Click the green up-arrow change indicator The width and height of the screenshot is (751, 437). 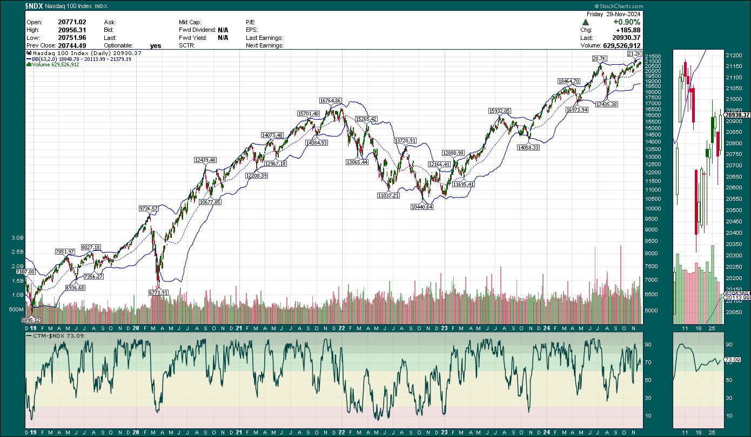(x=585, y=22)
